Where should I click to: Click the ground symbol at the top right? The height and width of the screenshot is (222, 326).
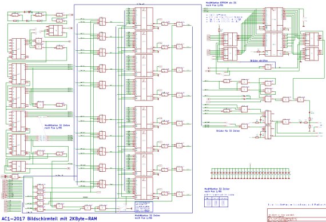pyautogui.click(x=303, y=26)
